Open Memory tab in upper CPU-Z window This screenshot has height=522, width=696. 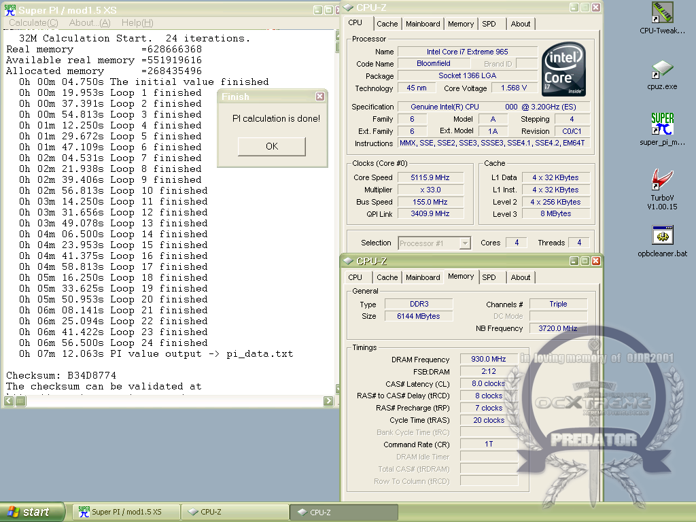pyautogui.click(x=461, y=24)
